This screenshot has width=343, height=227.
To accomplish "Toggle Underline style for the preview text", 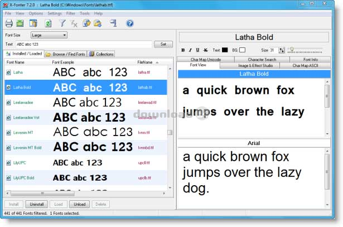I will coord(198,50).
